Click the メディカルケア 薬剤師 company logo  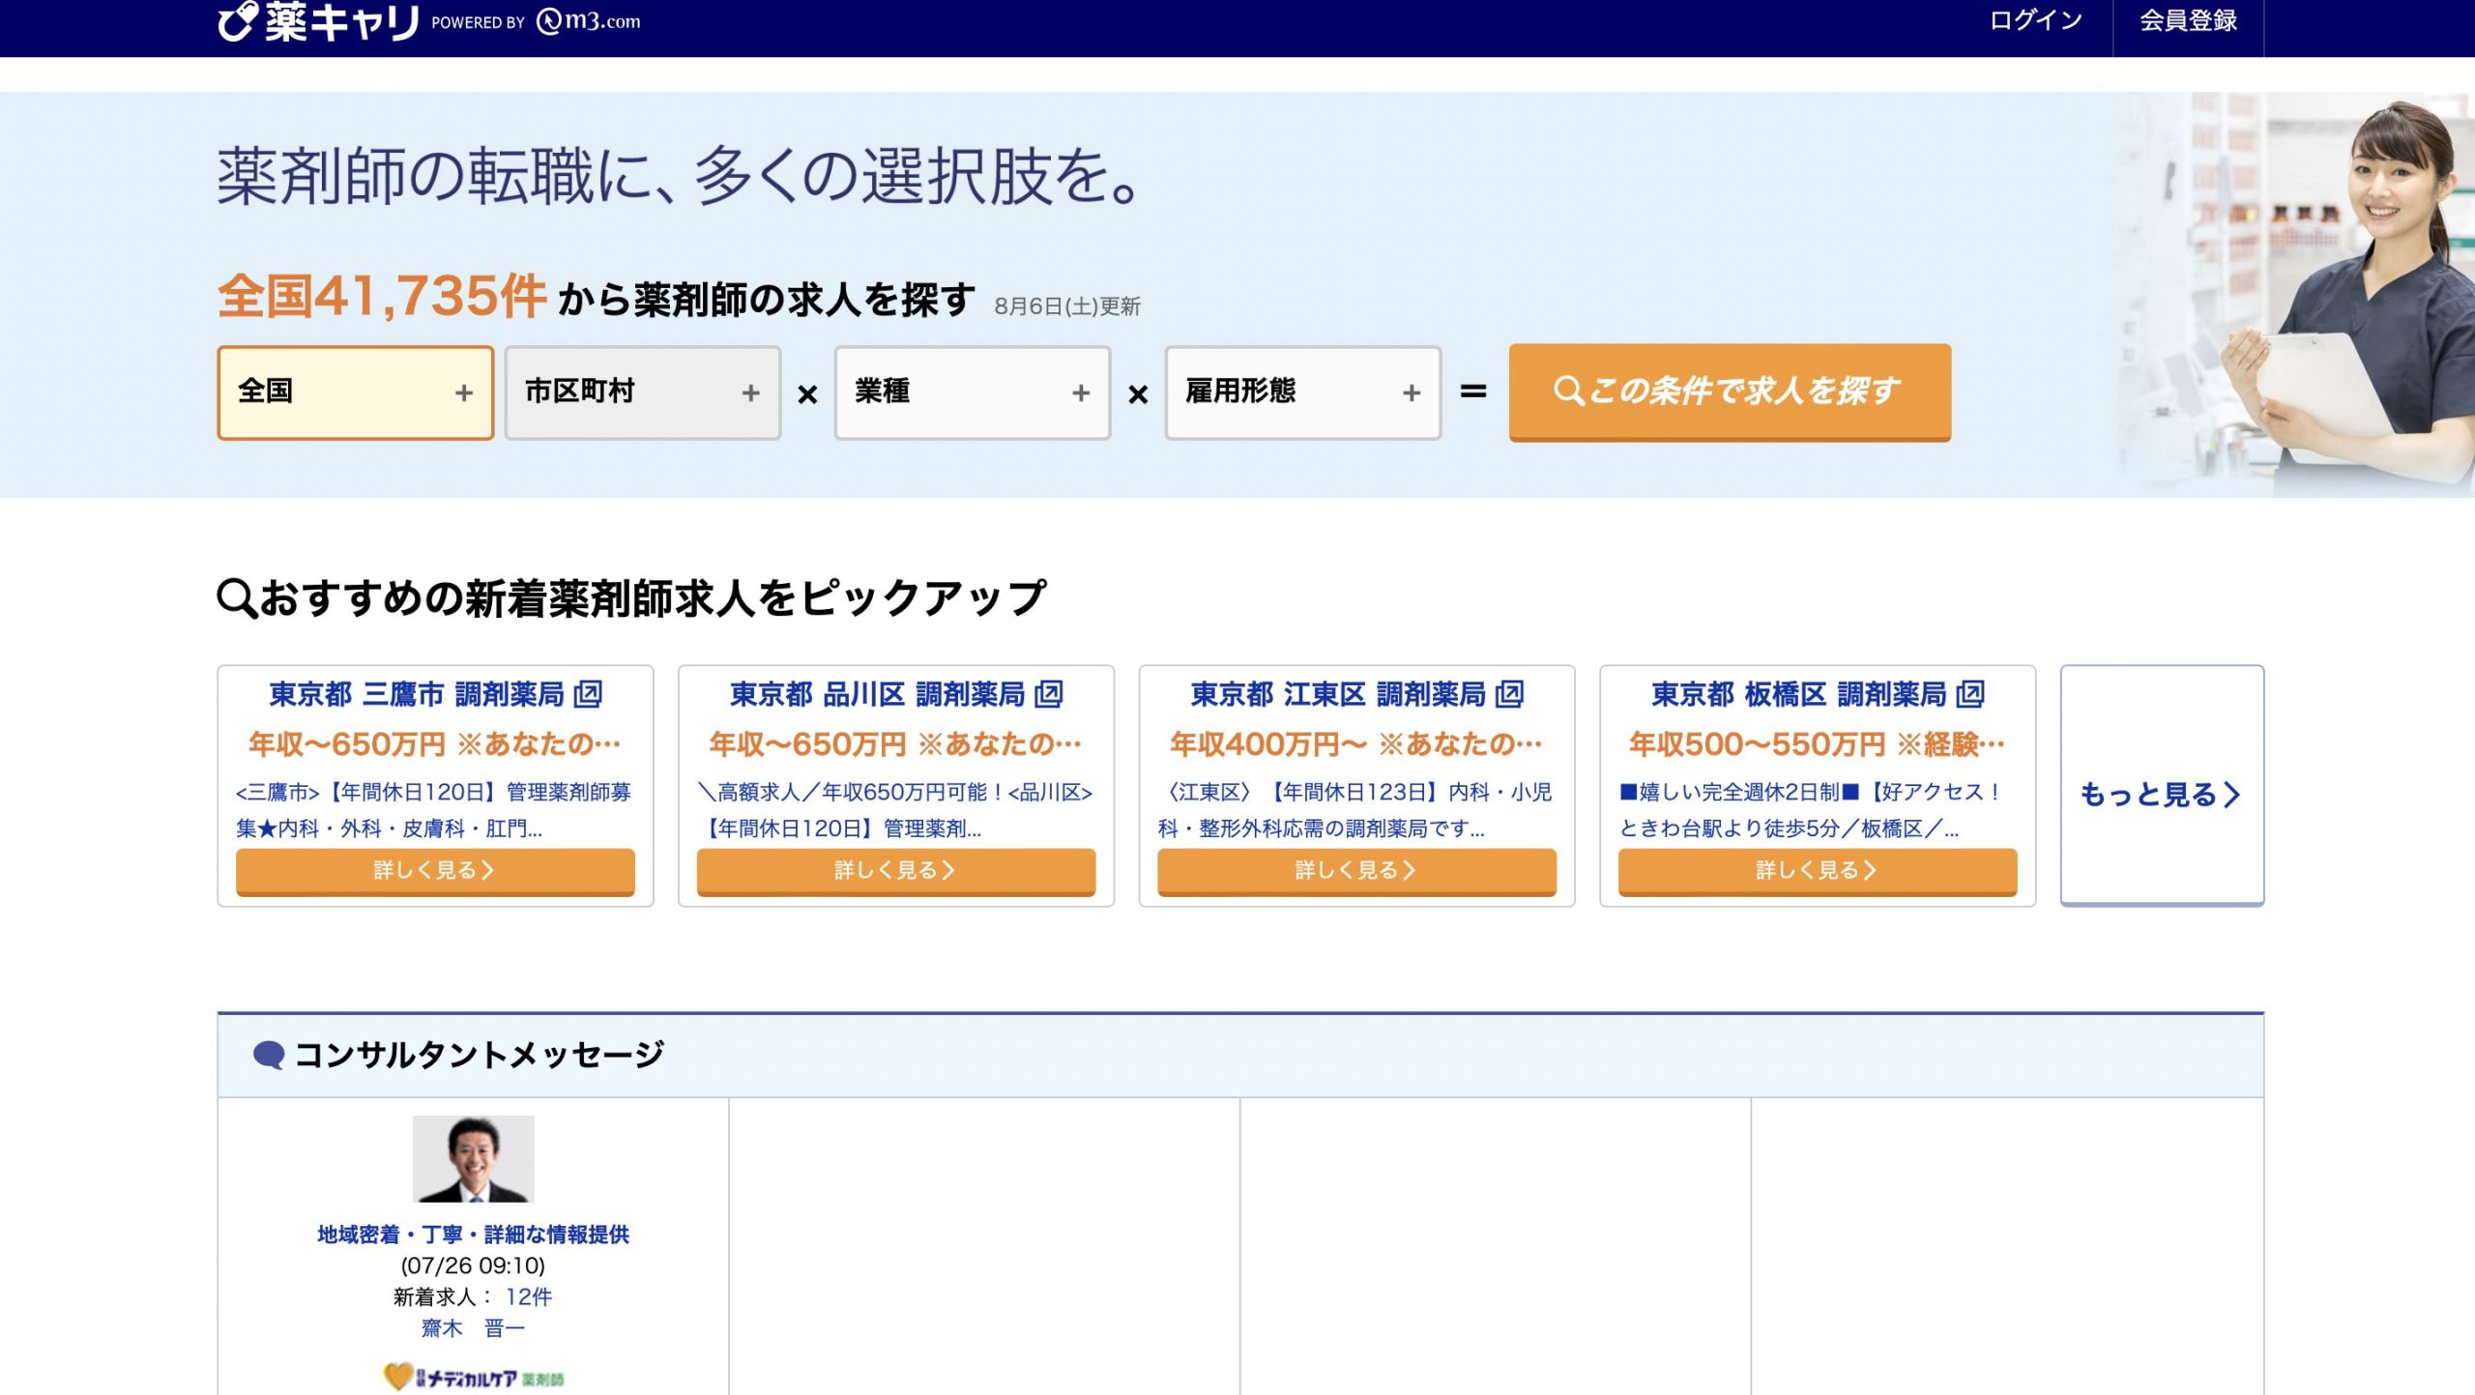473,1377
